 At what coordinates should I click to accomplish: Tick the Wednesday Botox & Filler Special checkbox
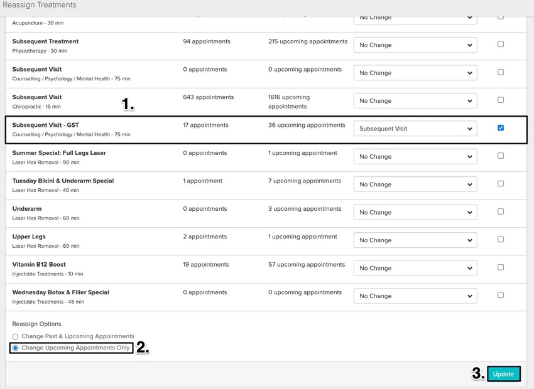(501, 295)
